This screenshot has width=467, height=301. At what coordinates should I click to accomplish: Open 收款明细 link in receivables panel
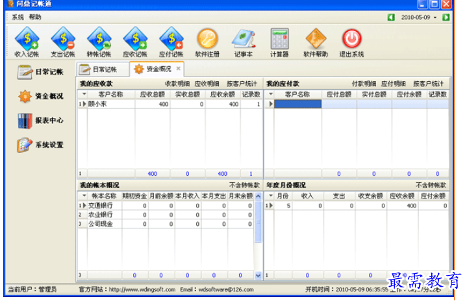[177, 84]
